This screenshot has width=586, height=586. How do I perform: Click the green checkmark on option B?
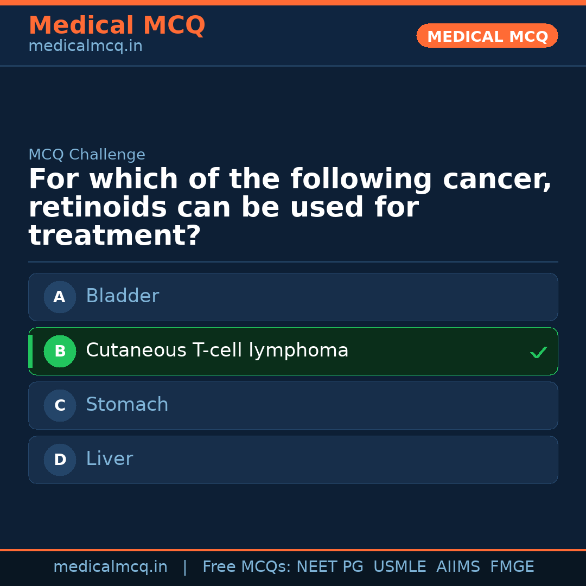click(538, 353)
